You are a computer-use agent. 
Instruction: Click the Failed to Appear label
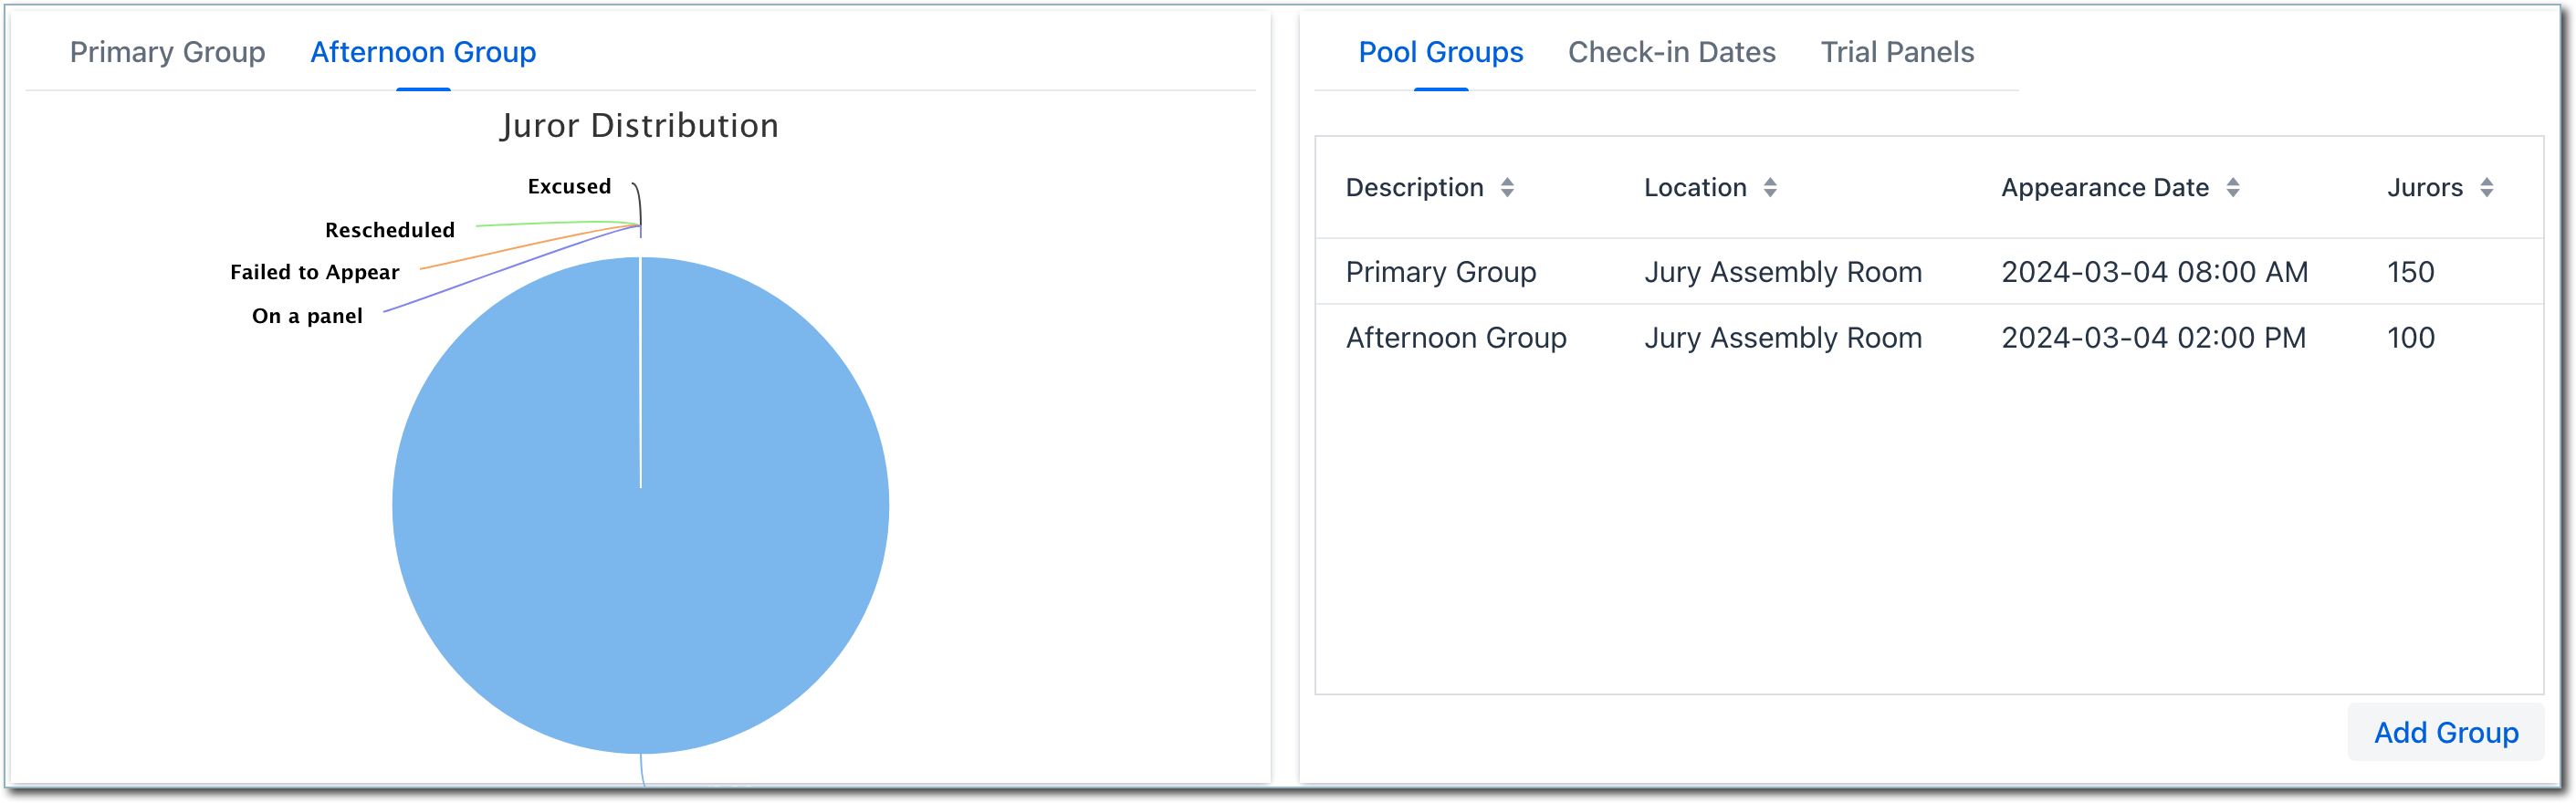coord(314,273)
